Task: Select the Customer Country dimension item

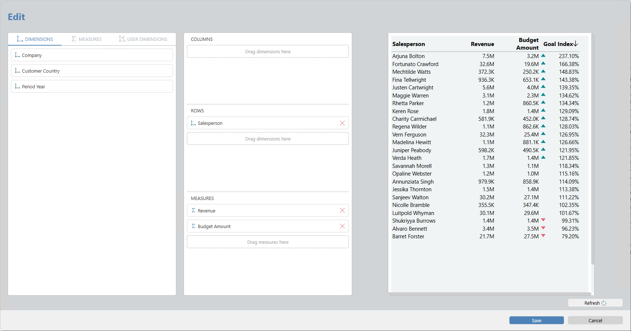Action: (92, 71)
